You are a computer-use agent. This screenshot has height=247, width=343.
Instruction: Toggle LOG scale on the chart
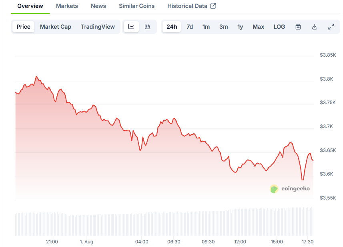279,27
